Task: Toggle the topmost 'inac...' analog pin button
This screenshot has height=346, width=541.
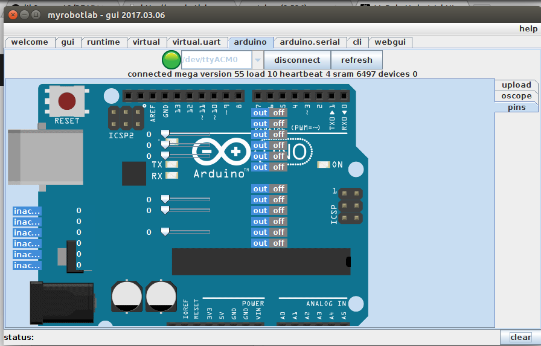Action: 27,211
